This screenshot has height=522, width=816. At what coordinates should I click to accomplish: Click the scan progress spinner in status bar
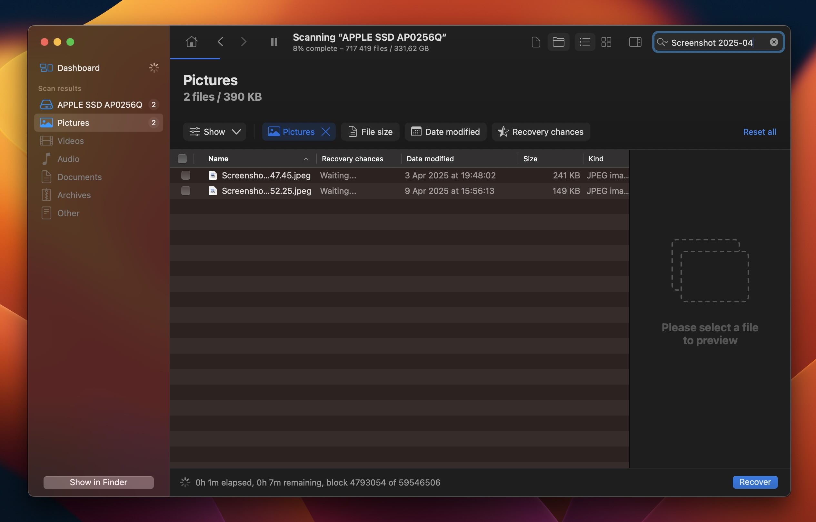[185, 482]
